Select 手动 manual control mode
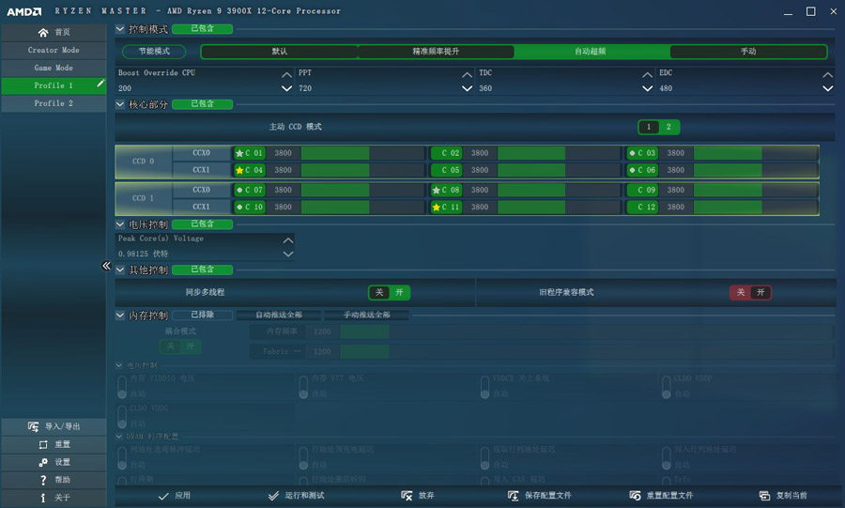The height and width of the screenshot is (508, 845). (x=748, y=52)
